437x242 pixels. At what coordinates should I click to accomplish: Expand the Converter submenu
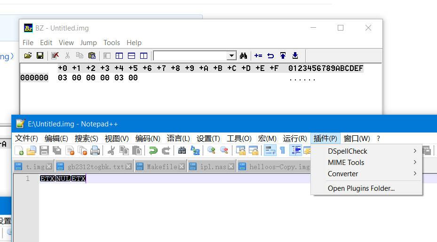point(366,174)
